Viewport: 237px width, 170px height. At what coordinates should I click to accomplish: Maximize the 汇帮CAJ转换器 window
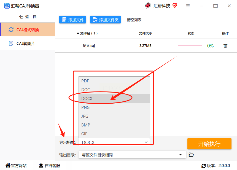pos(216,6)
